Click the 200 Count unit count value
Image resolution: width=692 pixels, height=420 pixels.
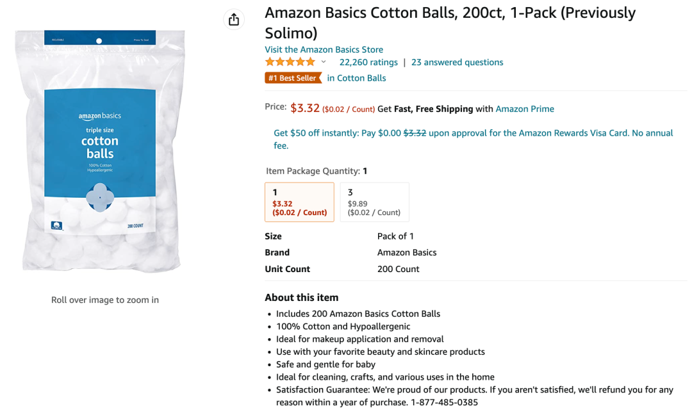pyautogui.click(x=398, y=269)
